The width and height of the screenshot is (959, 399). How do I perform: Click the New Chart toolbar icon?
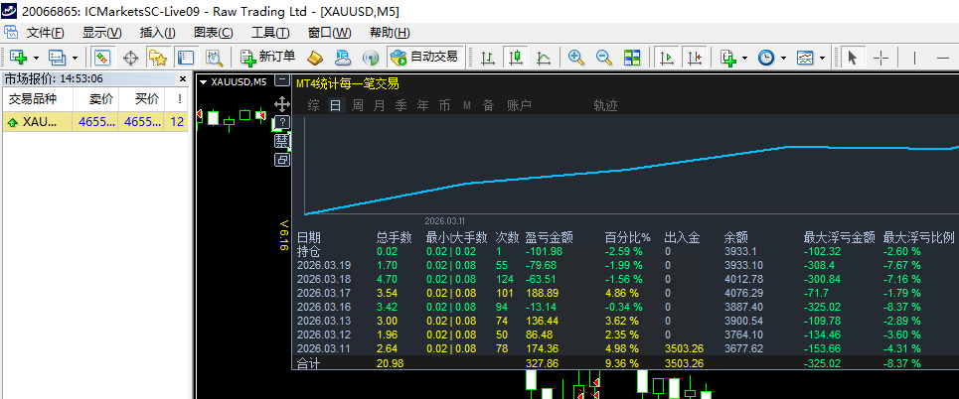click(x=18, y=58)
